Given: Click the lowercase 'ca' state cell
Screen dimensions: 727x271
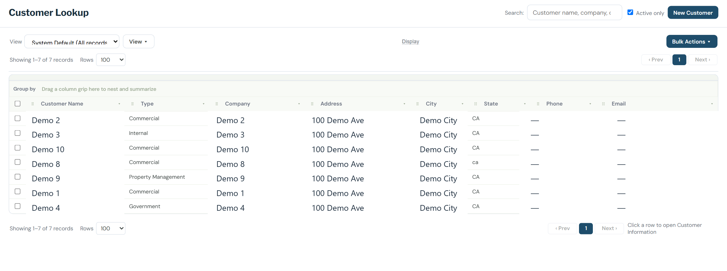Looking at the screenshot, I should 475,162.
